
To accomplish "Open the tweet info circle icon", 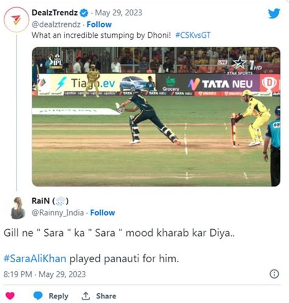I will [274, 274].
